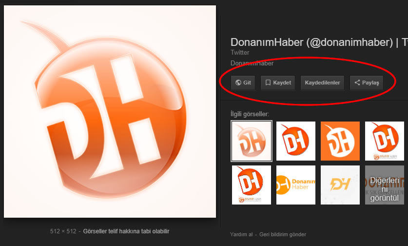Click globe icon in Git button

coord(238,82)
